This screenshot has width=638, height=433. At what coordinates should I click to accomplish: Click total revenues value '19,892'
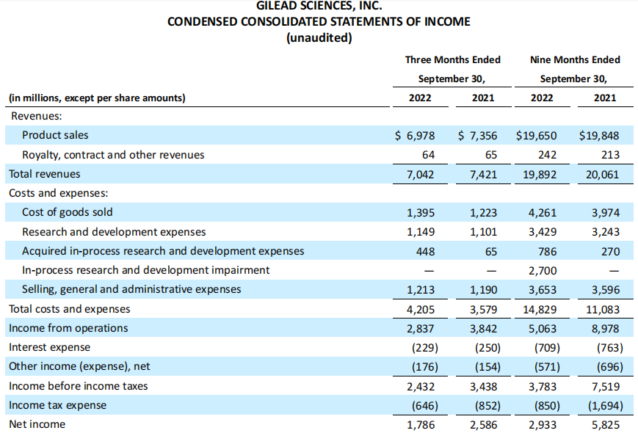tap(540, 175)
